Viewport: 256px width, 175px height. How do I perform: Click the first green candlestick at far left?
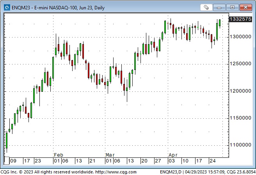[7, 141]
